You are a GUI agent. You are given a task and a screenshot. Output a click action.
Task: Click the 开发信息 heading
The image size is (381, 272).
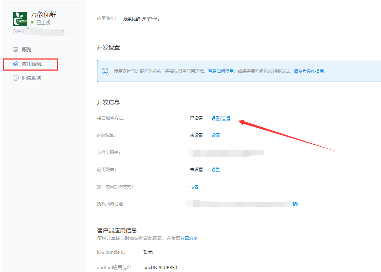tap(108, 102)
